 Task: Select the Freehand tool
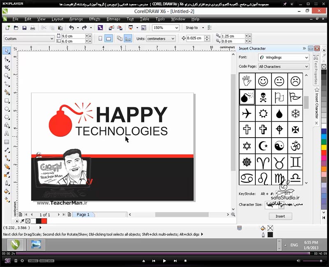point(7,84)
